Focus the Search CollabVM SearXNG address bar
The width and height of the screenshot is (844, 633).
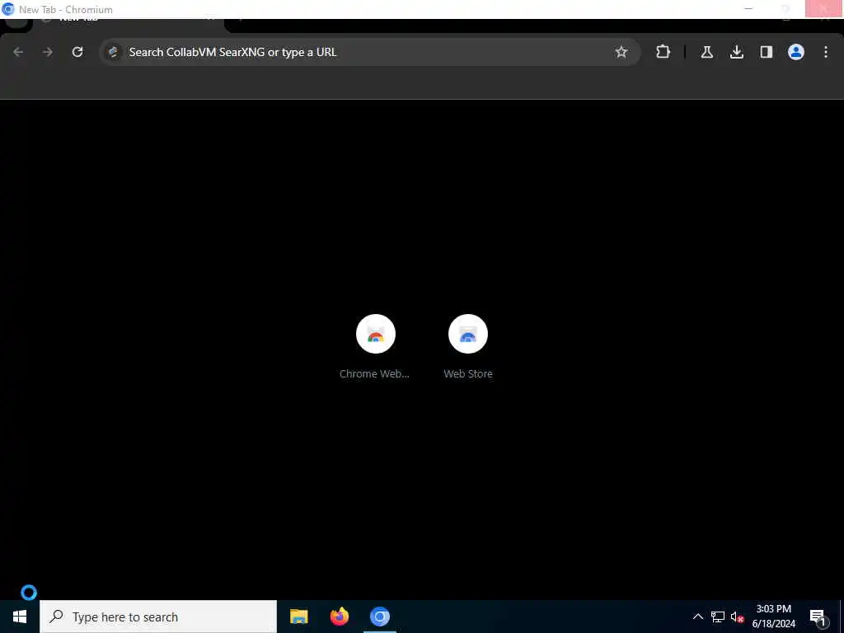pos(370,52)
